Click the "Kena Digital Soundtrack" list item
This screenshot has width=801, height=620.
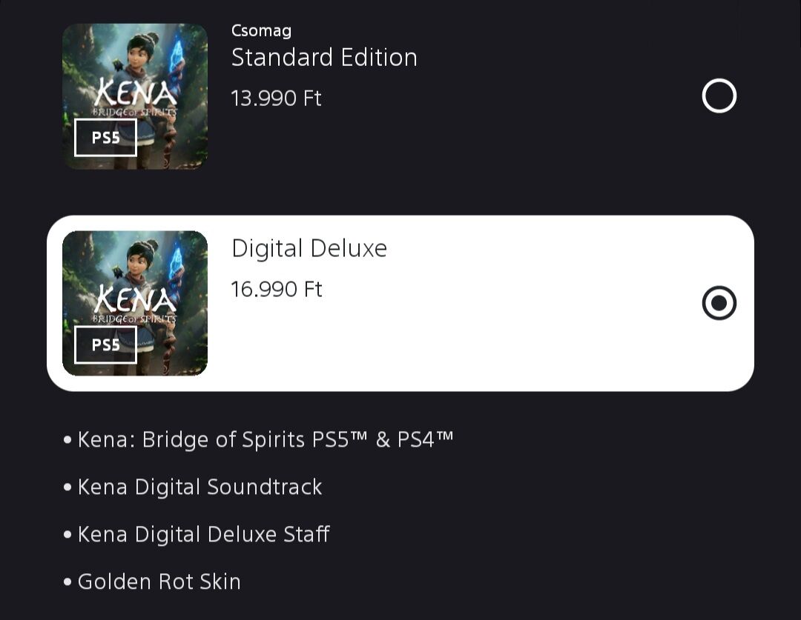(x=200, y=487)
